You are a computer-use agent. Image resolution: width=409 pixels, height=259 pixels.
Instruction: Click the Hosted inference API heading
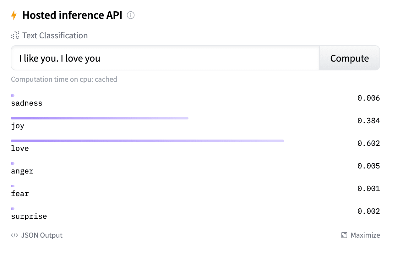click(x=72, y=15)
